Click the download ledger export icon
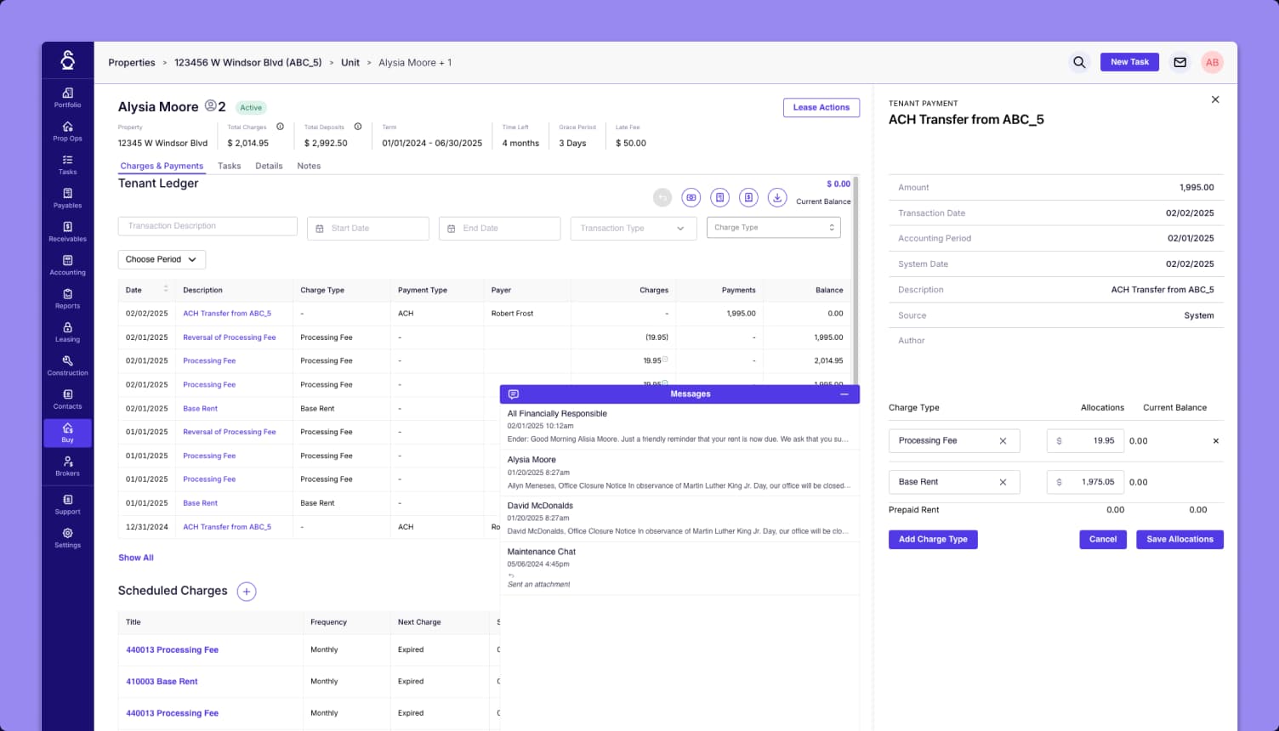 [x=776, y=196]
